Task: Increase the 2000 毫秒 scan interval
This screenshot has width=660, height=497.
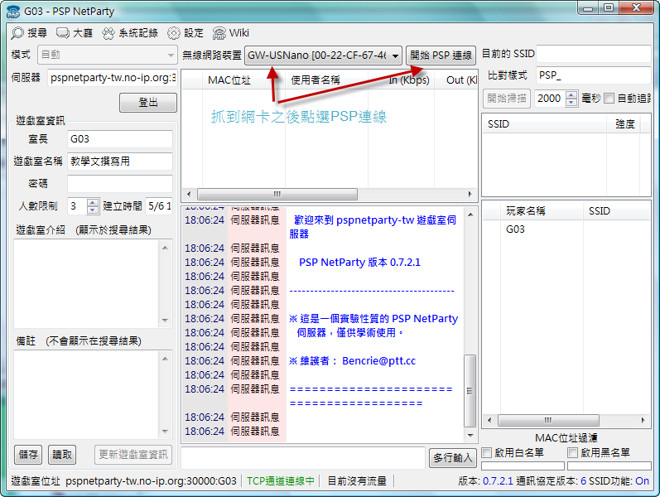Action: [x=571, y=94]
